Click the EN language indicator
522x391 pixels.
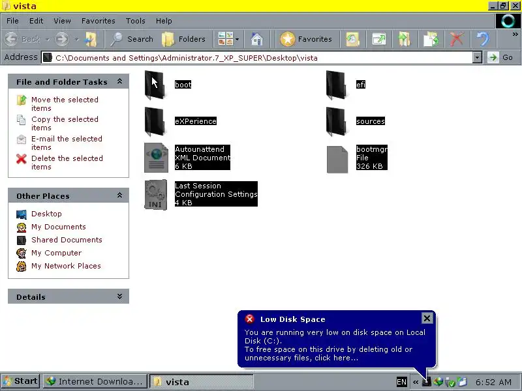(401, 382)
